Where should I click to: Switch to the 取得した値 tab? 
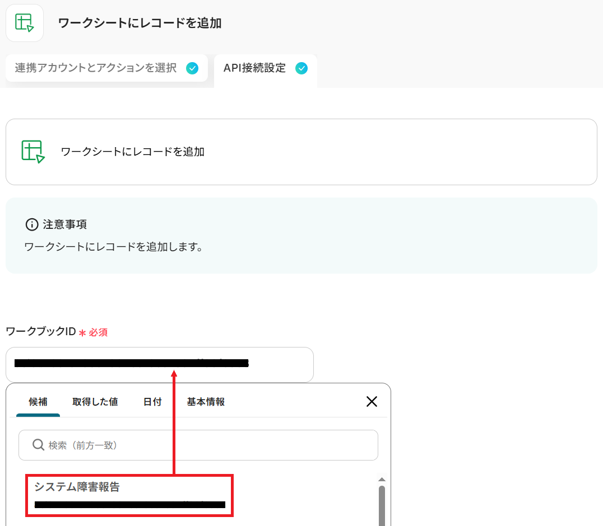pyautogui.click(x=95, y=402)
